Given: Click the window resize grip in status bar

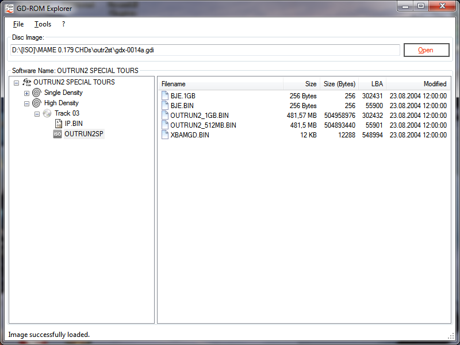Looking at the screenshot, I should click(x=451, y=336).
